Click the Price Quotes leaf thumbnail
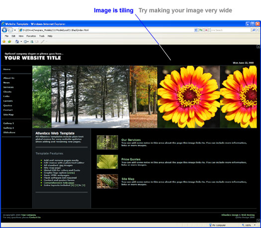 click(x=107, y=162)
